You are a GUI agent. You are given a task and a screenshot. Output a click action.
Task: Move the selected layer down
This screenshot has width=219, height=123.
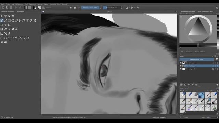coord(189,85)
